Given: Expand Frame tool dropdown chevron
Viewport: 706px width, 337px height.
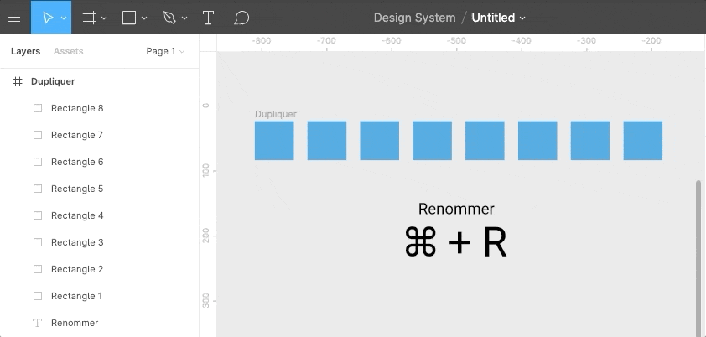Looking at the screenshot, I should click(104, 18).
